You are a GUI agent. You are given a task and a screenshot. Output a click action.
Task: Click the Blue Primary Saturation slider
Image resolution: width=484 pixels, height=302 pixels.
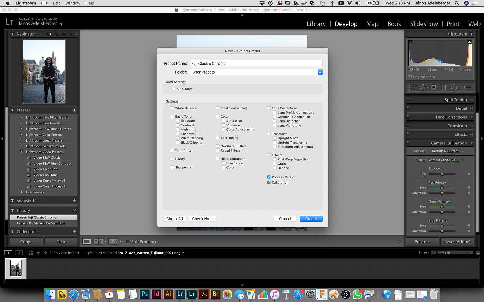pos(442,231)
